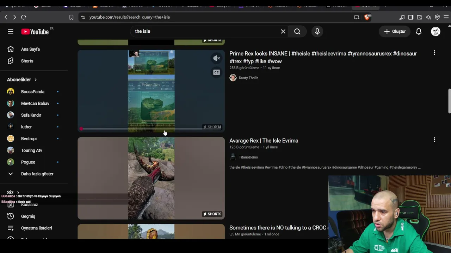Open the Avarage Rex video options menu
The image size is (451, 253).
[434, 140]
